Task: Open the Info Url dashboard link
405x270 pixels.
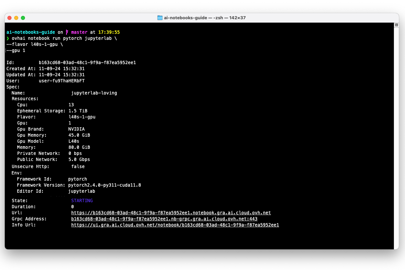Action: click(x=175, y=225)
